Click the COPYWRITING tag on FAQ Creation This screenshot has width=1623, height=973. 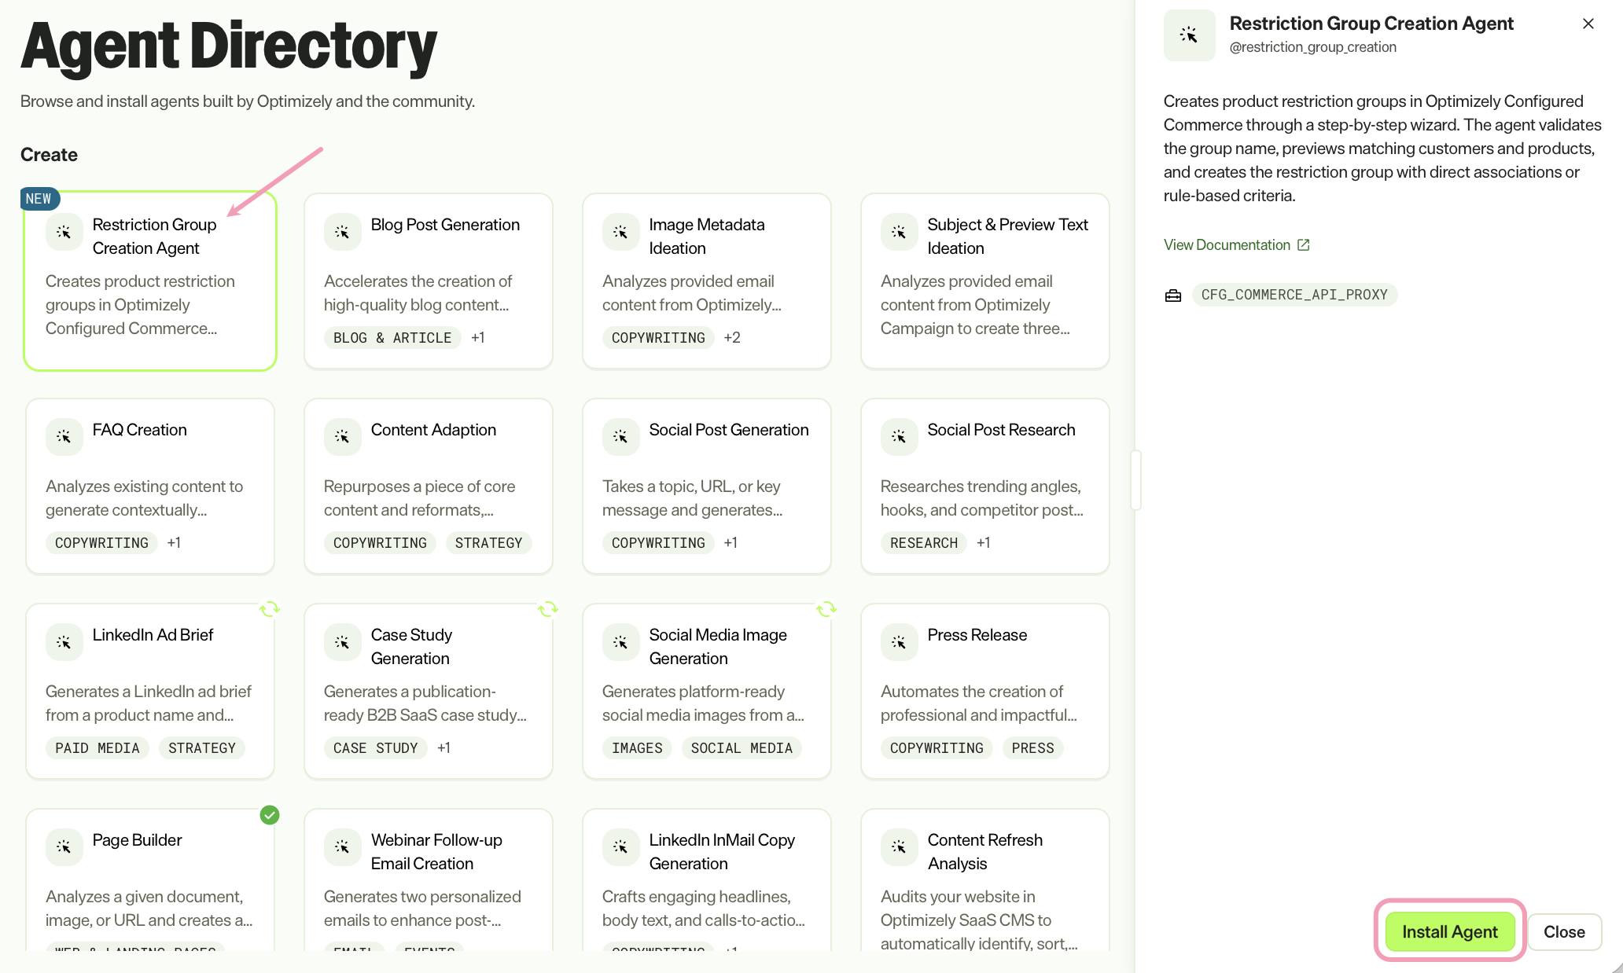(x=101, y=543)
